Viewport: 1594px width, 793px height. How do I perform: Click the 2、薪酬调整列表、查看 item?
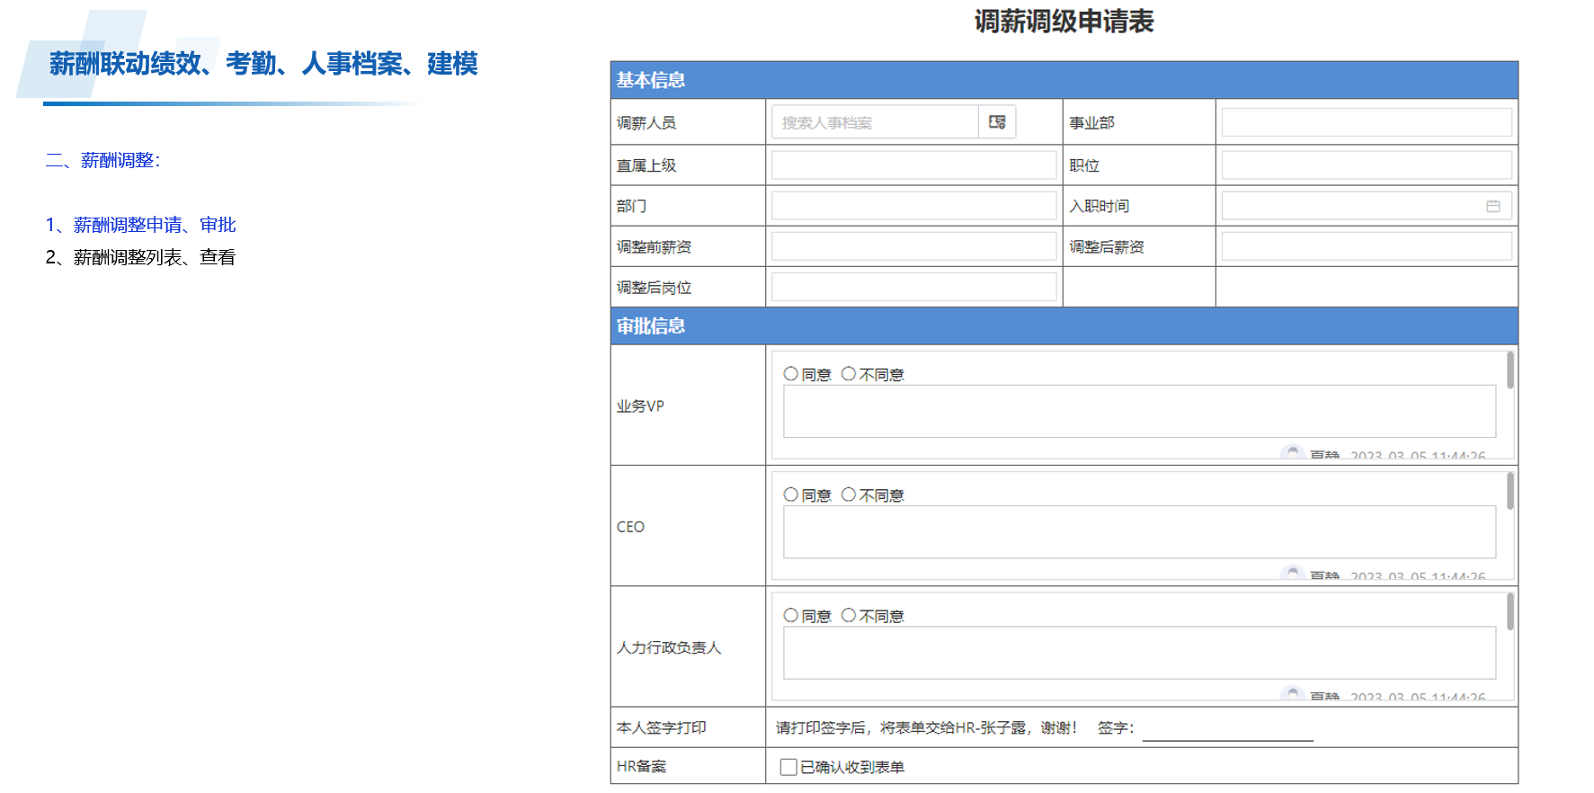click(140, 257)
